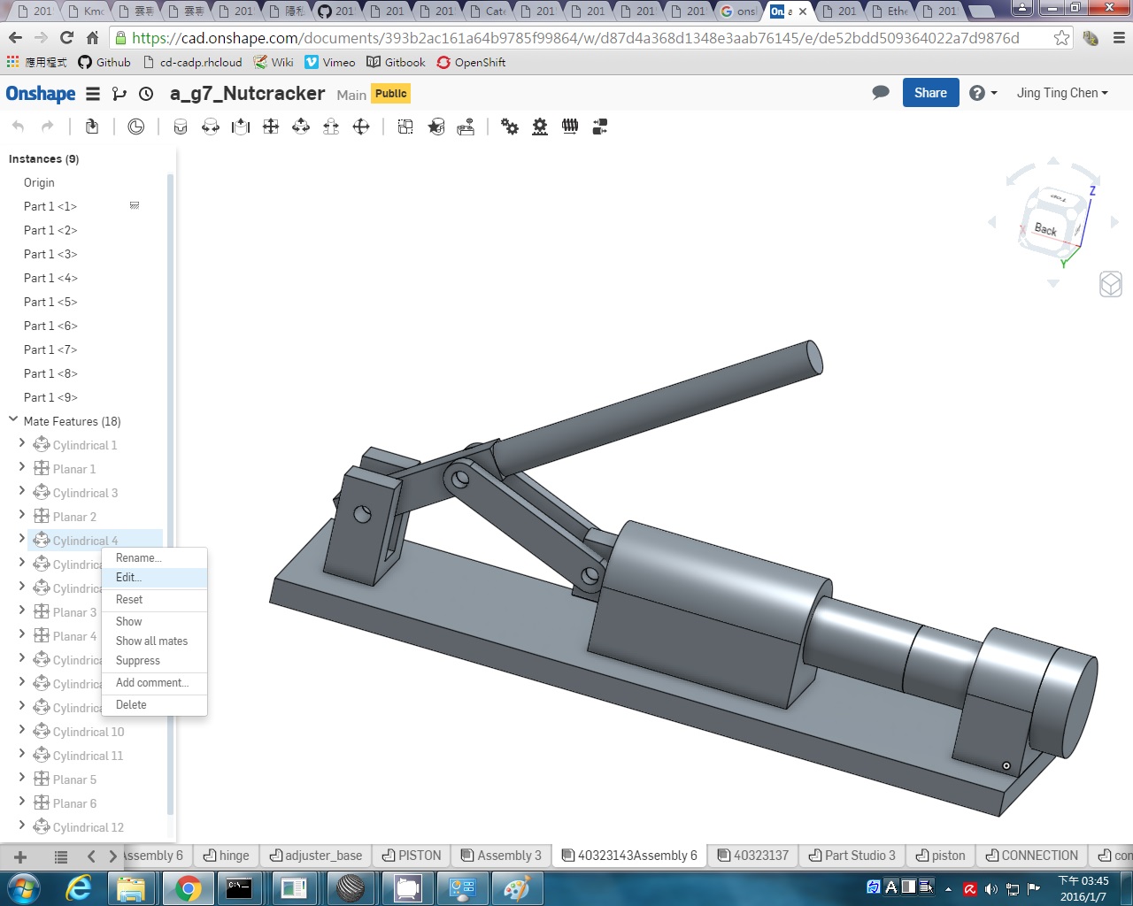Expand the Planar 2 mate
Image resolution: width=1133 pixels, height=906 pixels.
coord(22,515)
